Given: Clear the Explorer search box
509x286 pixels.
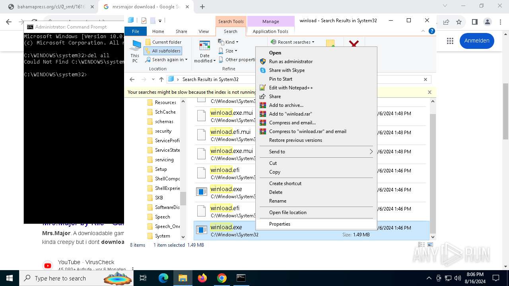Looking at the screenshot, I should 425,79.
